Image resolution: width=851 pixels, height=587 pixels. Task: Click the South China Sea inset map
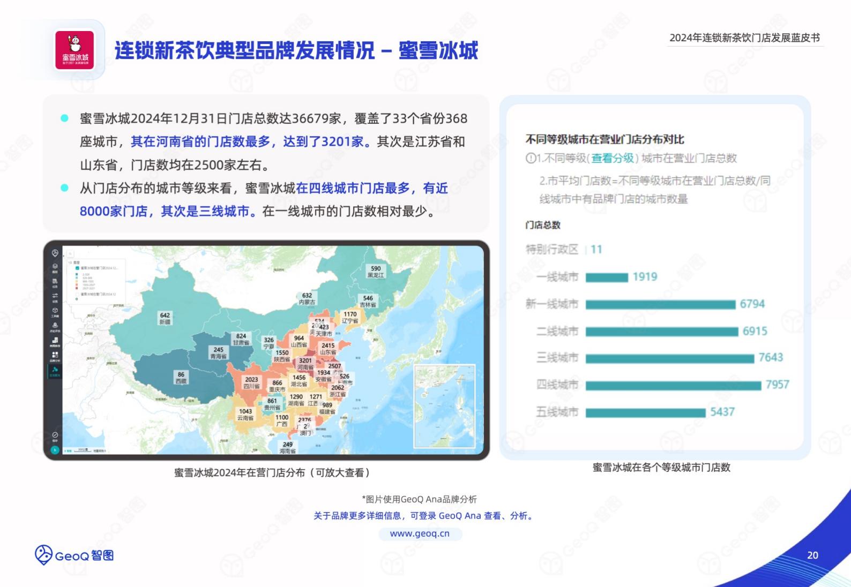(444, 407)
